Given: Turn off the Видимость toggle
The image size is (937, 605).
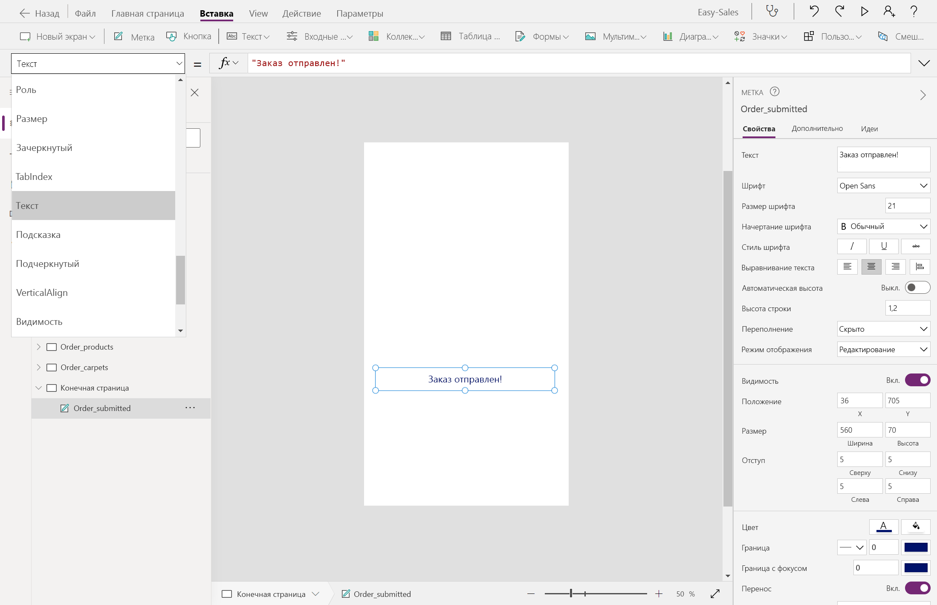Looking at the screenshot, I should (917, 380).
